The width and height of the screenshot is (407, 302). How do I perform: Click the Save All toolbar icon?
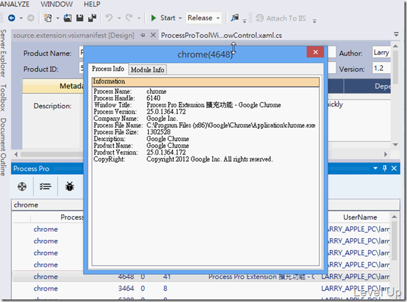92,18
